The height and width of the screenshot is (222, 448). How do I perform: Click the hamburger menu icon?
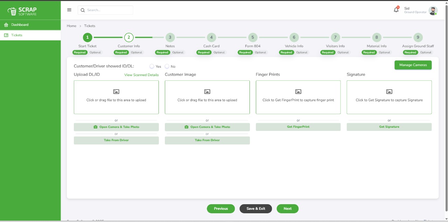(69, 10)
